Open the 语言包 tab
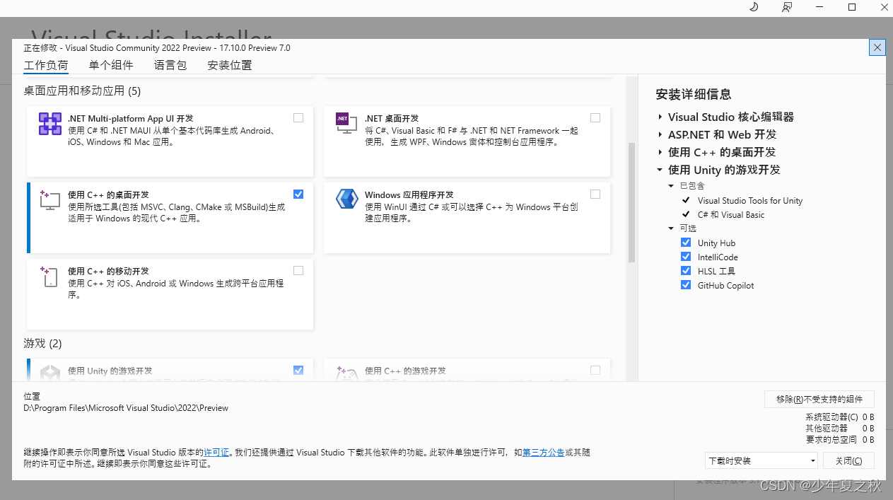 170,65
